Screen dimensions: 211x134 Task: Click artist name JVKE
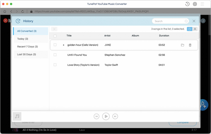point(108,45)
